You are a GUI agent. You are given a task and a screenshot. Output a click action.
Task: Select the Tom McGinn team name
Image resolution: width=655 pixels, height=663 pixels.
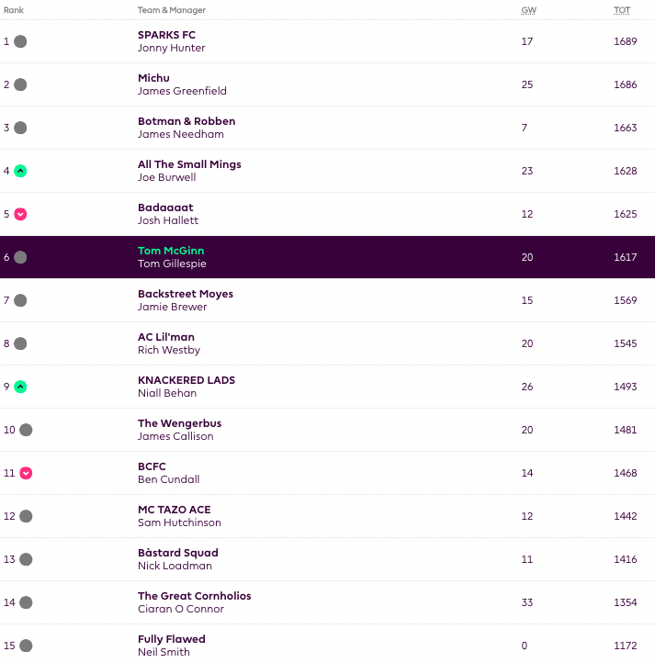click(171, 251)
